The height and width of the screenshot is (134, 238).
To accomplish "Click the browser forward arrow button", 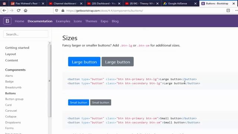I will (12, 10).
